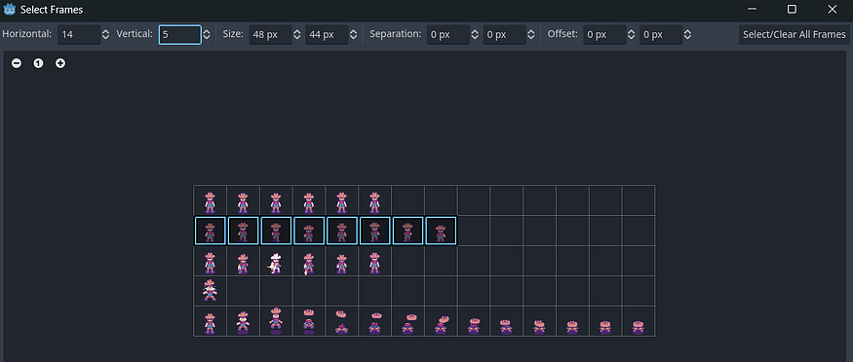Select second frame in top row
This screenshot has height=362, width=853.
coord(243,200)
